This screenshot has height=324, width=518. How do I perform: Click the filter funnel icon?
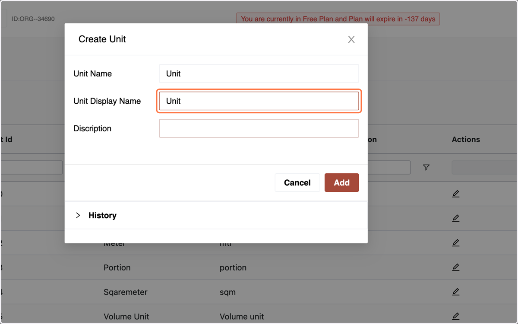tap(426, 167)
